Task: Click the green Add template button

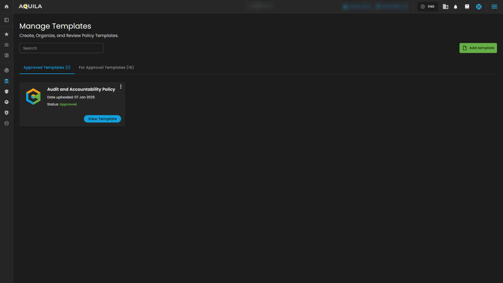Action: [x=478, y=48]
